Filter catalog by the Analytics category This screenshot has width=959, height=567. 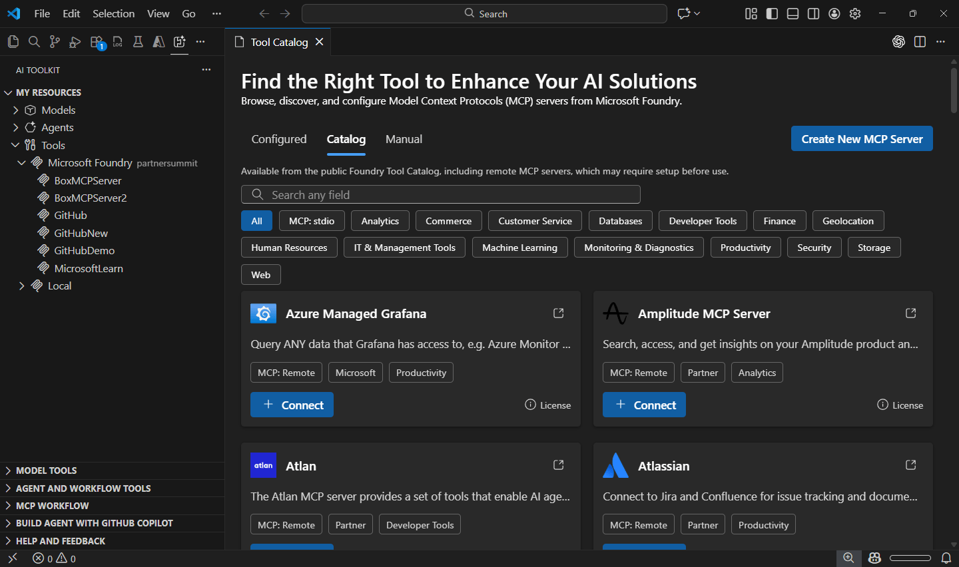click(380, 220)
